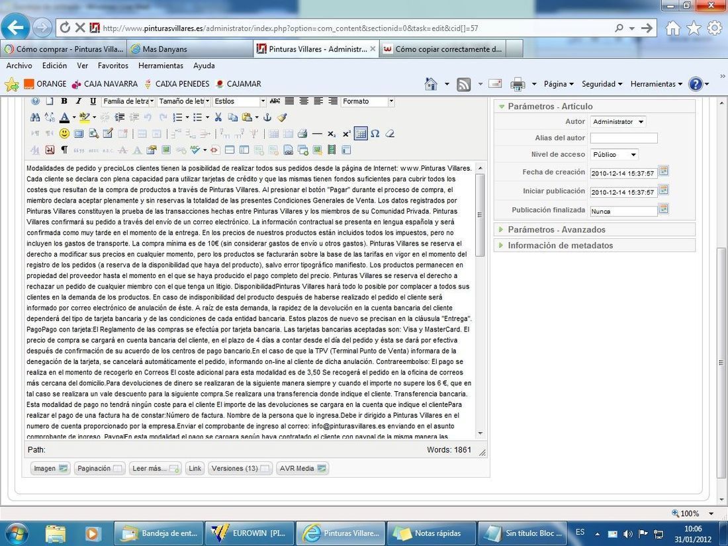Screen dimensions: 728x546
Task: Apply superscript formatting
Action: [346, 134]
